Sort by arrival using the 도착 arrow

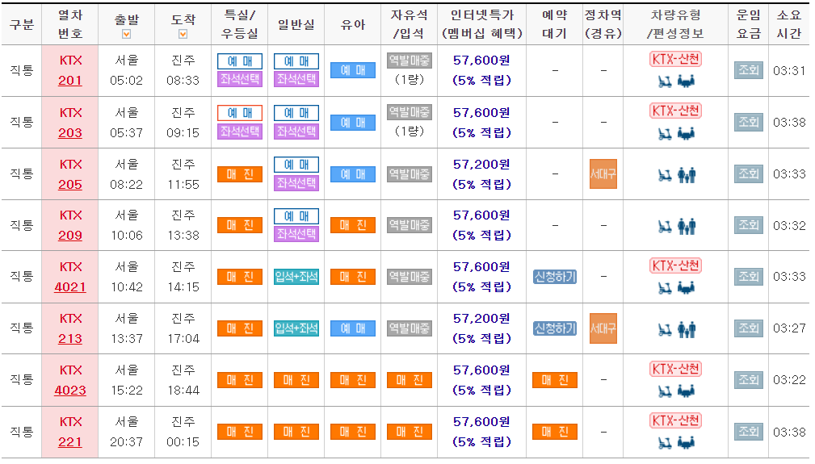tap(183, 34)
